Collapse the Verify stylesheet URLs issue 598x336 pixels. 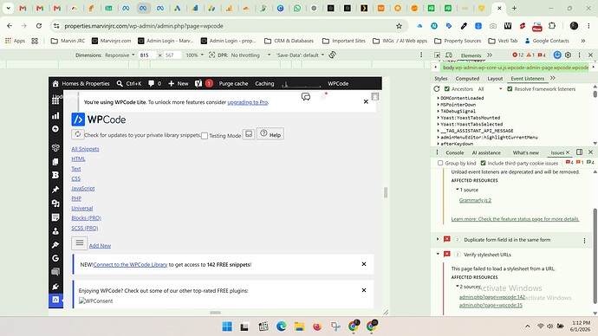pyautogui.click(x=438, y=254)
